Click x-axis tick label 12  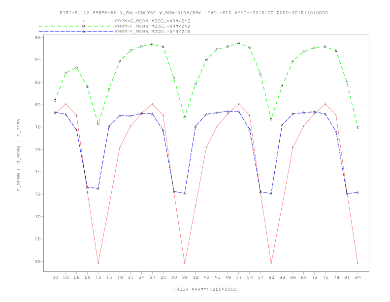(98, 277)
